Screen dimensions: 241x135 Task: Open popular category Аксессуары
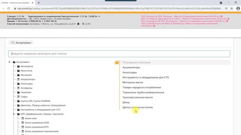[130, 72]
